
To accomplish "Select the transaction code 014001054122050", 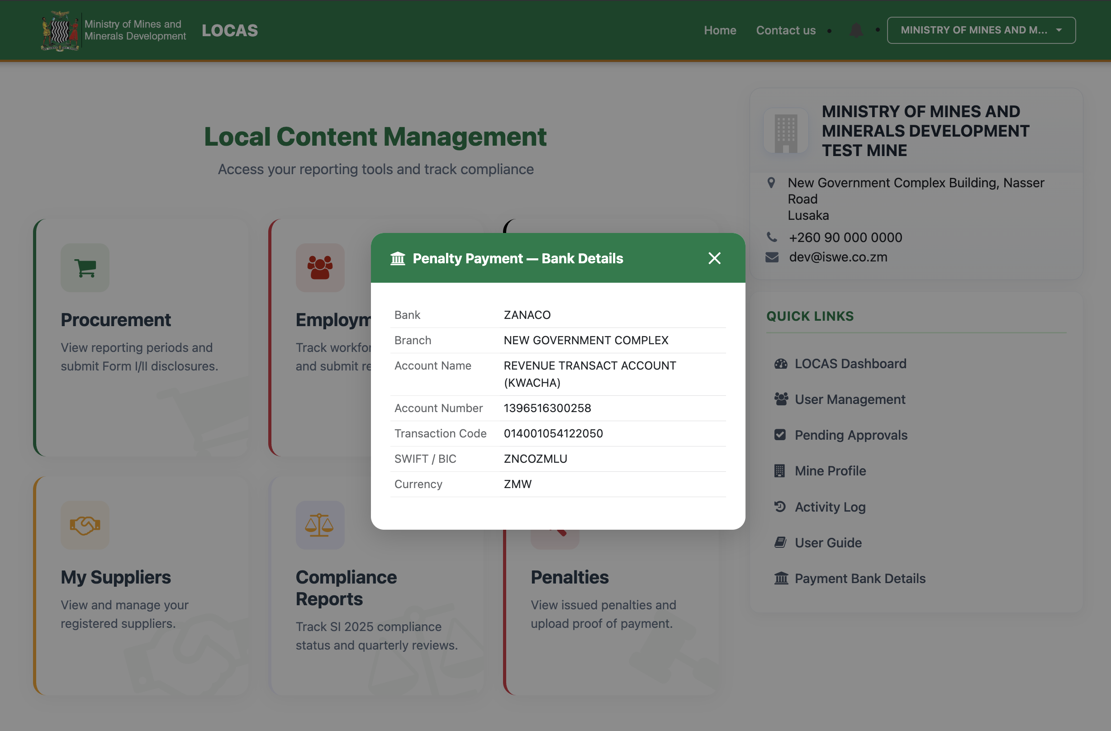I will [553, 434].
